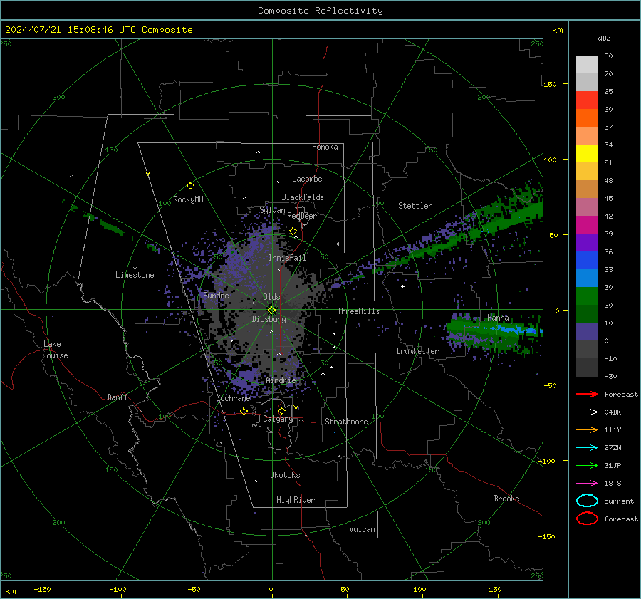
Task: Click the Calgary city label
Action: click(278, 419)
